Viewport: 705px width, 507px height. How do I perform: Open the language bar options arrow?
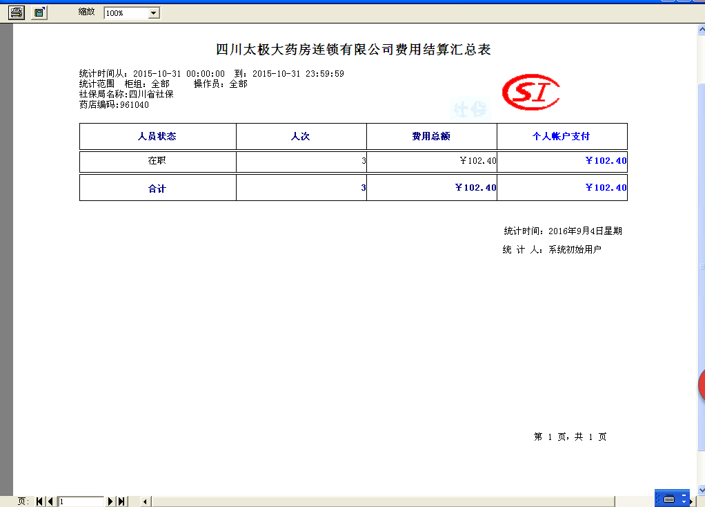point(684,502)
